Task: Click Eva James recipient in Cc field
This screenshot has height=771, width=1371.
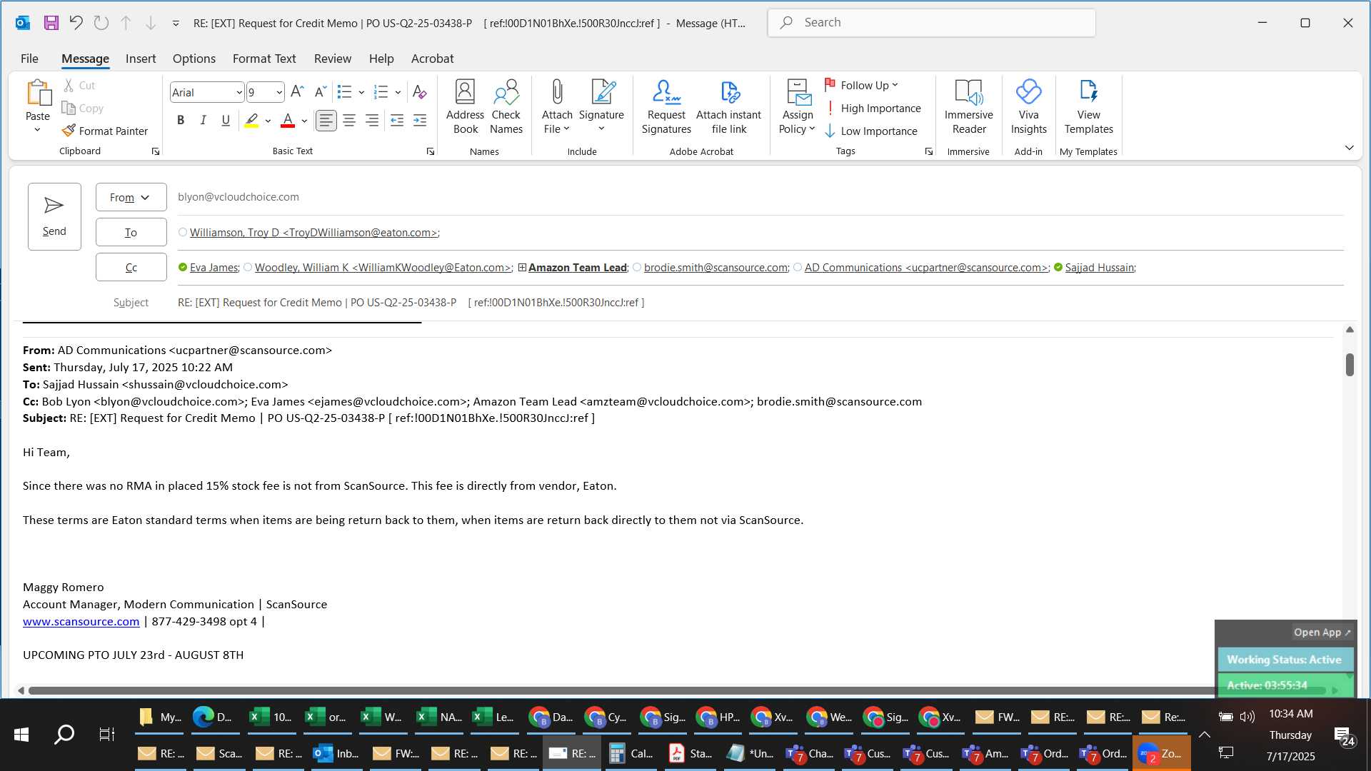Action: click(x=214, y=268)
